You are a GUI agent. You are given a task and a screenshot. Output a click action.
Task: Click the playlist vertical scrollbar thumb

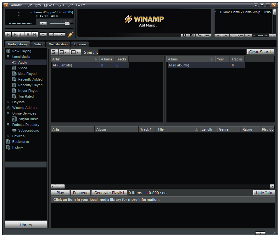pos(274,12)
